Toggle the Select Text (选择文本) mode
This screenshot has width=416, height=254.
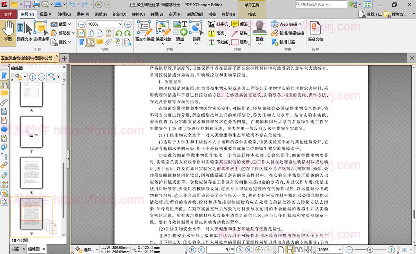(24, 31)
